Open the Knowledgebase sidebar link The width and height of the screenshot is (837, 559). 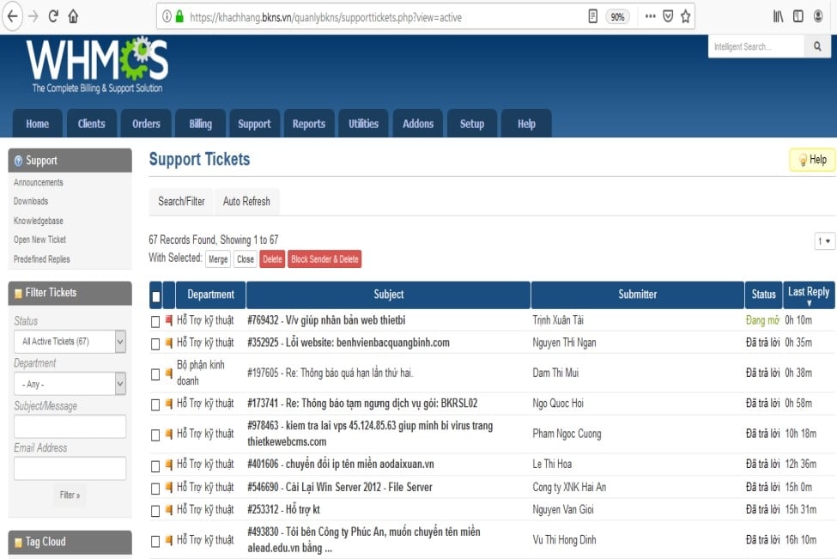[x=38, y=221]
